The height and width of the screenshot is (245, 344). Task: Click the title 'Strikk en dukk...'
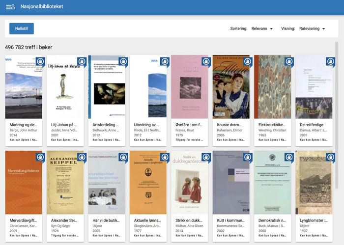click(189, 220)
